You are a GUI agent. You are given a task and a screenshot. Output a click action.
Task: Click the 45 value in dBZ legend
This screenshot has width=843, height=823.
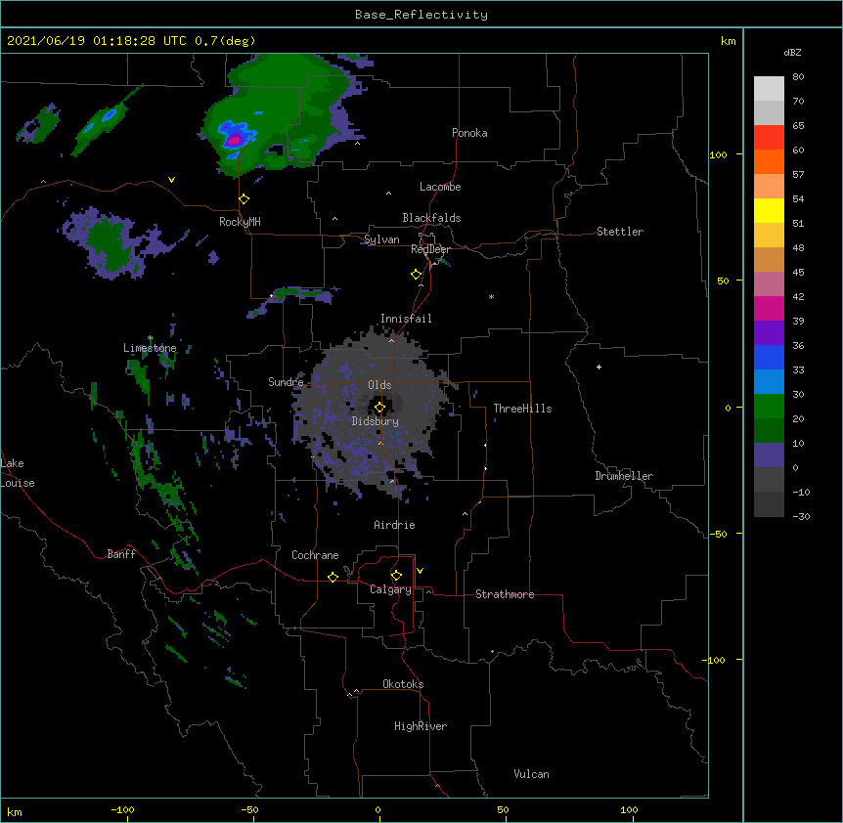click(798, 273)
